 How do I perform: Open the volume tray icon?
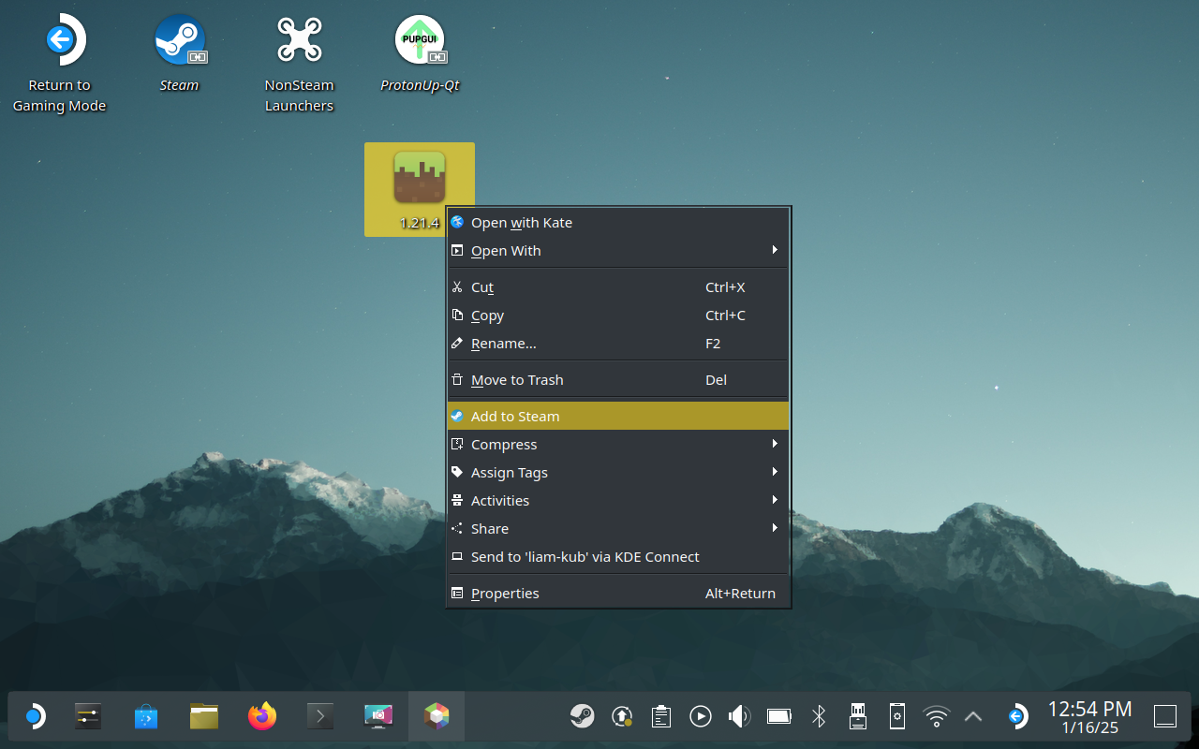tap(739, 717)
